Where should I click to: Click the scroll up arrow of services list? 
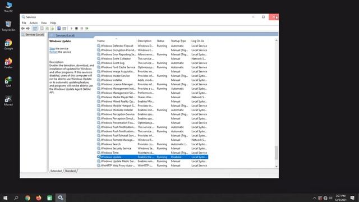(x=277, y=40)
